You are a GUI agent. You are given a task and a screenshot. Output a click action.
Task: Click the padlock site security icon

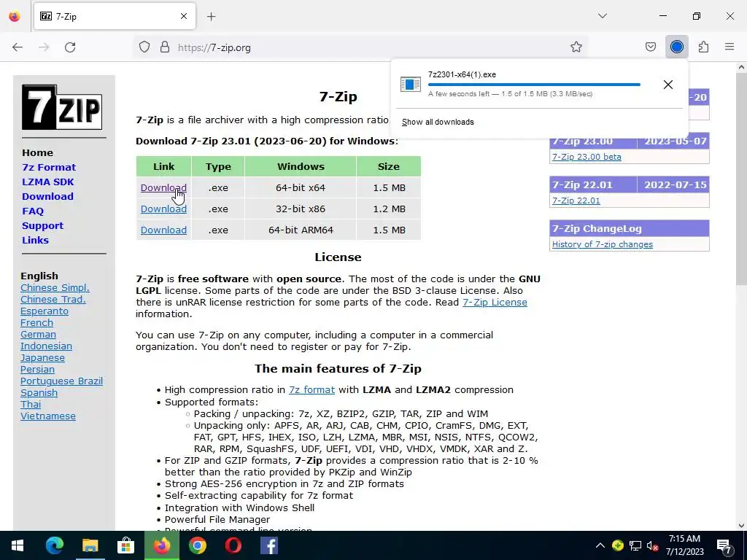click(x=165, y=47)
